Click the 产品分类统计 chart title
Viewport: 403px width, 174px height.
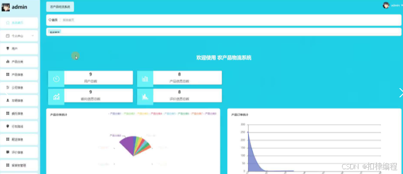pyautogui.click(x=59, y=115)
